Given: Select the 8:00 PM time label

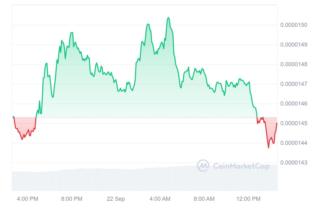Looking at the screenshot, I should click(x=72, y=199).
